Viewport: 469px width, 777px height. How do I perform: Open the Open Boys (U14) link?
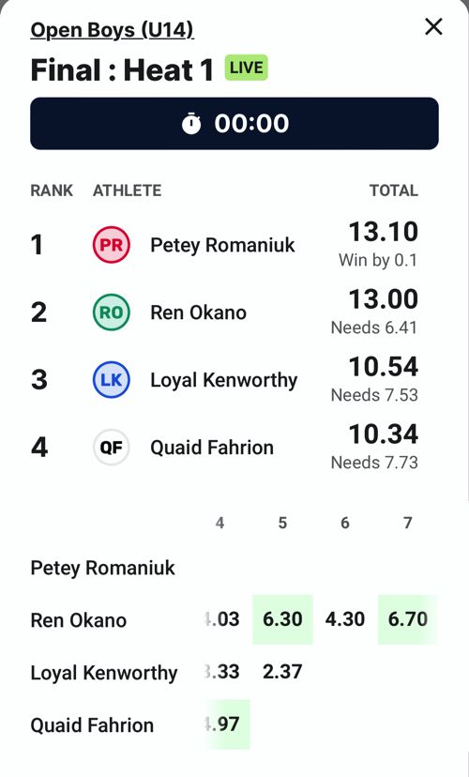(112, 30)
